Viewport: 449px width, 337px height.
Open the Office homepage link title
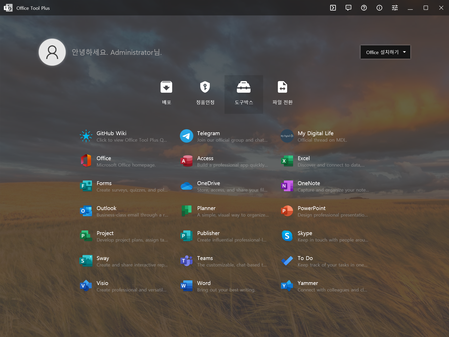[x=104, y=158]
